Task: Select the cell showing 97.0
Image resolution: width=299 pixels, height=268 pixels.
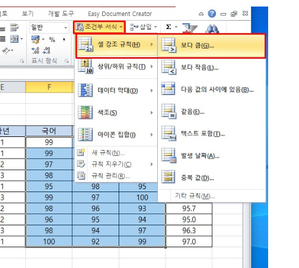Action: click(189, 241)
